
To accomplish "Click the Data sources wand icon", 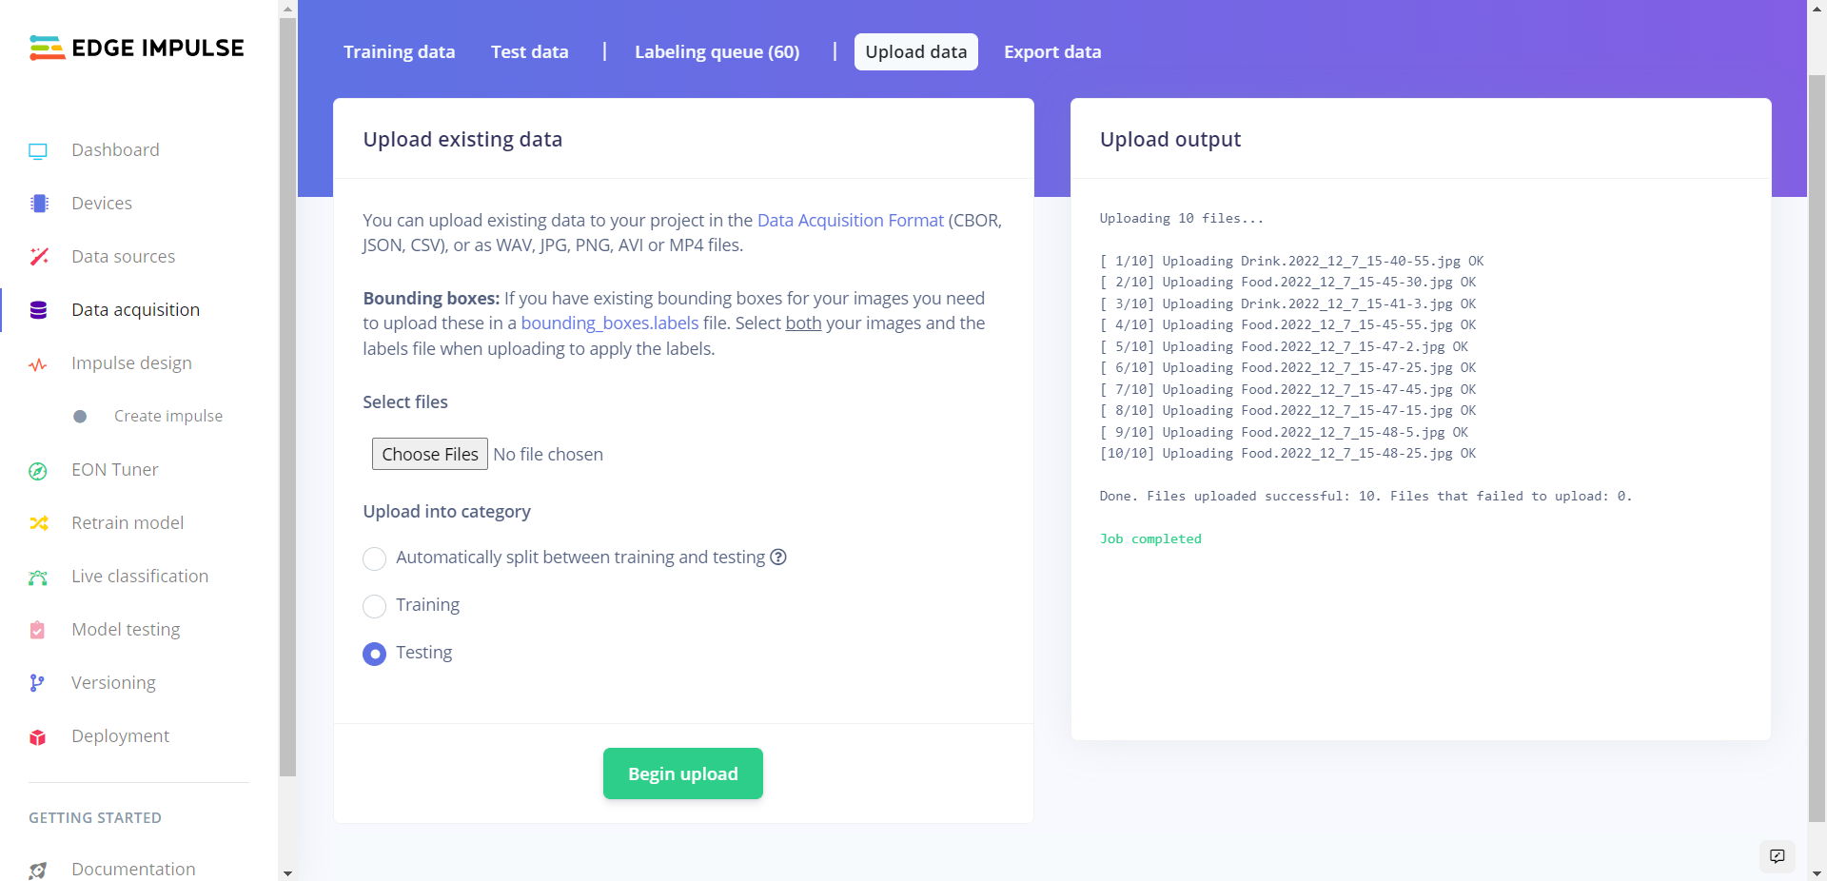I will coord(39,257).
